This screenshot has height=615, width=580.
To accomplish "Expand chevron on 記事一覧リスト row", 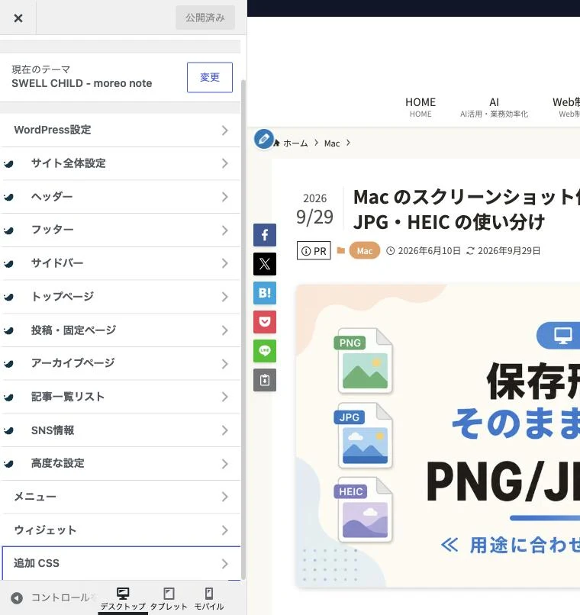I will pos(224,397).
